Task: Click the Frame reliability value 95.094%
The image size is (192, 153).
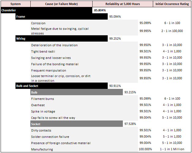Action: pyautogui.click(x=115, y=16)
